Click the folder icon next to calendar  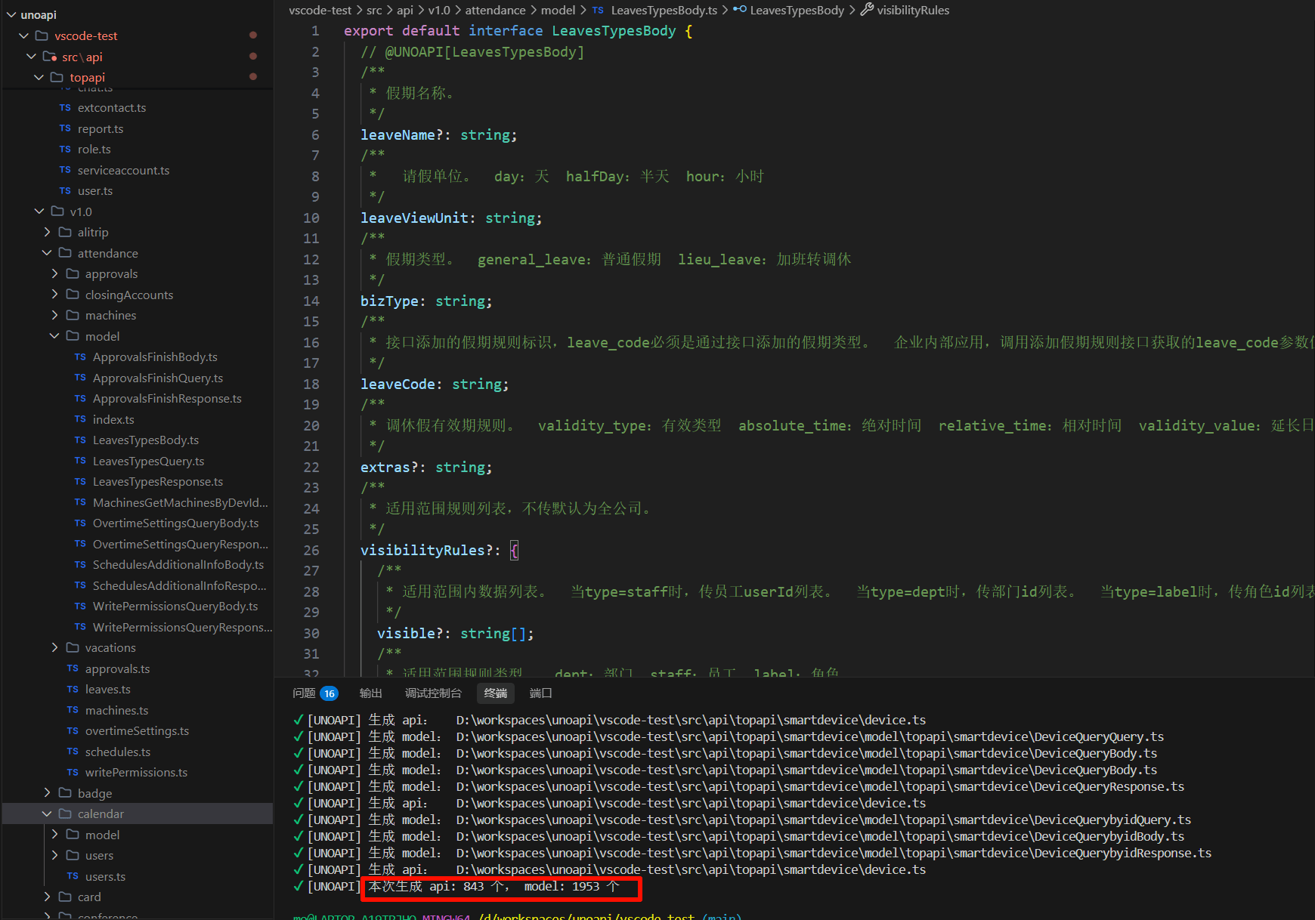[x=65, y=813]
